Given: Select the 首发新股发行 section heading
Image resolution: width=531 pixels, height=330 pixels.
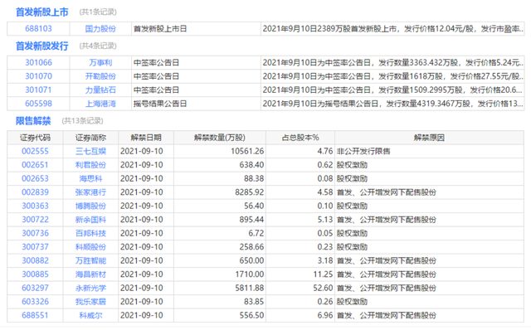Looking at the screenshot, I should tap(42, 46).
